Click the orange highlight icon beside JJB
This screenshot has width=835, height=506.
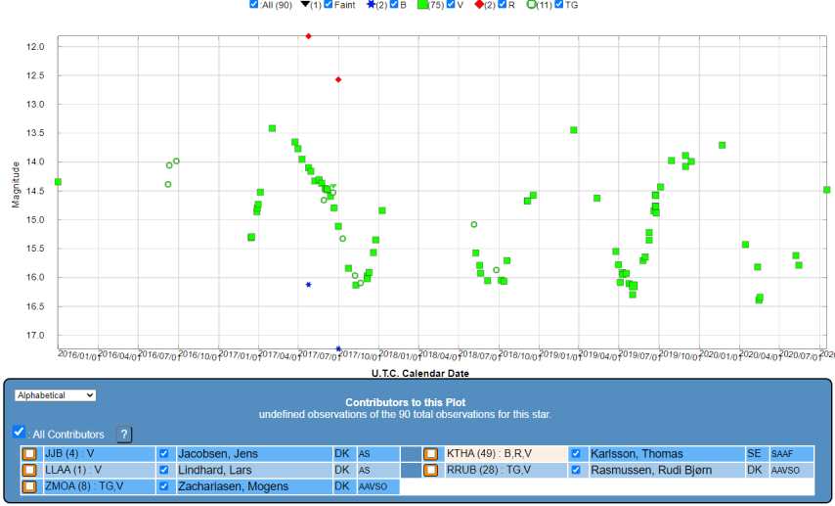[29, 454]
